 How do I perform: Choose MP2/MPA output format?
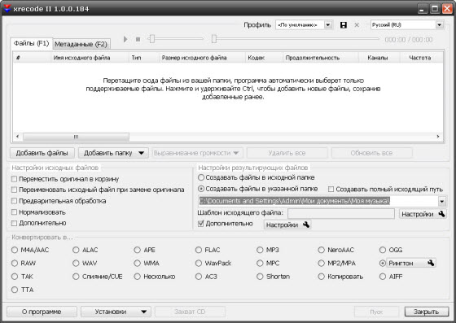[x=321, y=263]
